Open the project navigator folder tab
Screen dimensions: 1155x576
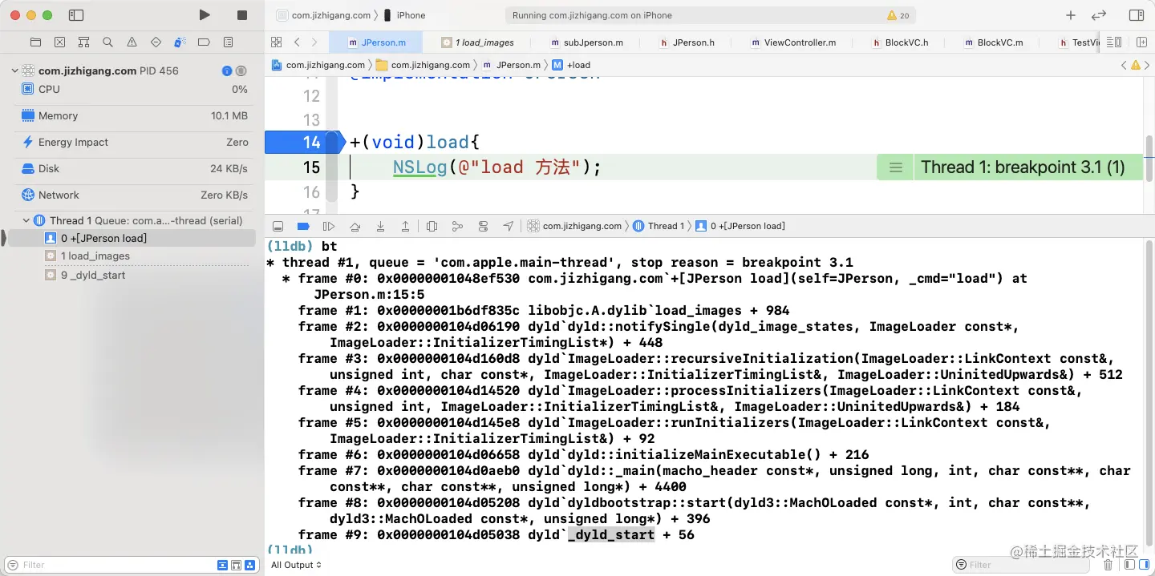click(x=35, y=42)
